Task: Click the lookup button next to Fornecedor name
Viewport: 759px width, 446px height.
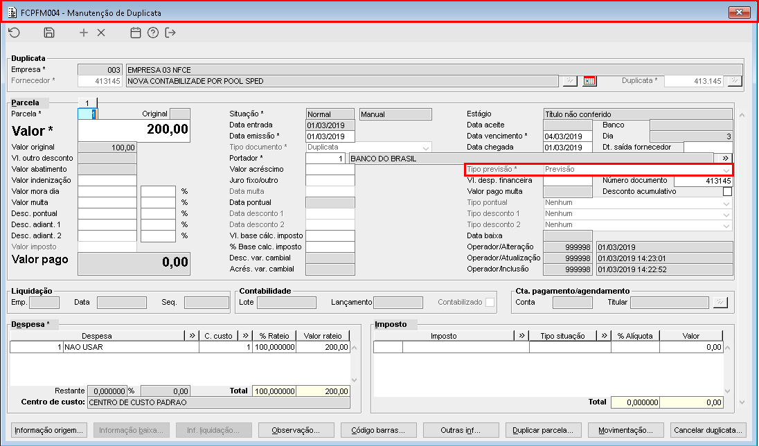Action: (x=570, y=81)
